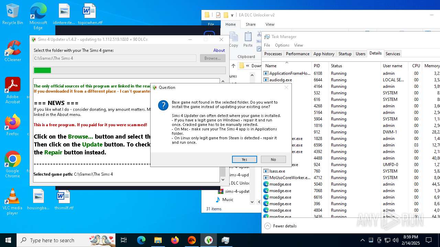Click No in the Question dialog

(273, 159)
